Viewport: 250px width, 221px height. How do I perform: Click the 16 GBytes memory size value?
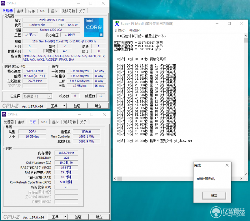32,137
